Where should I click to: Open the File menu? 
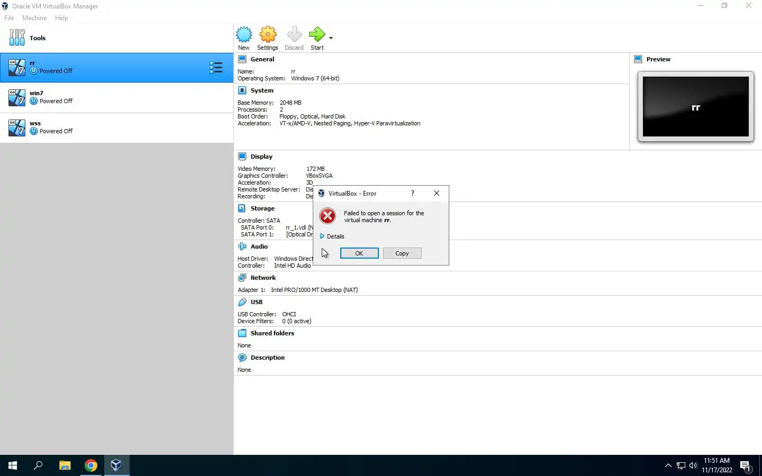click(9, 18)
